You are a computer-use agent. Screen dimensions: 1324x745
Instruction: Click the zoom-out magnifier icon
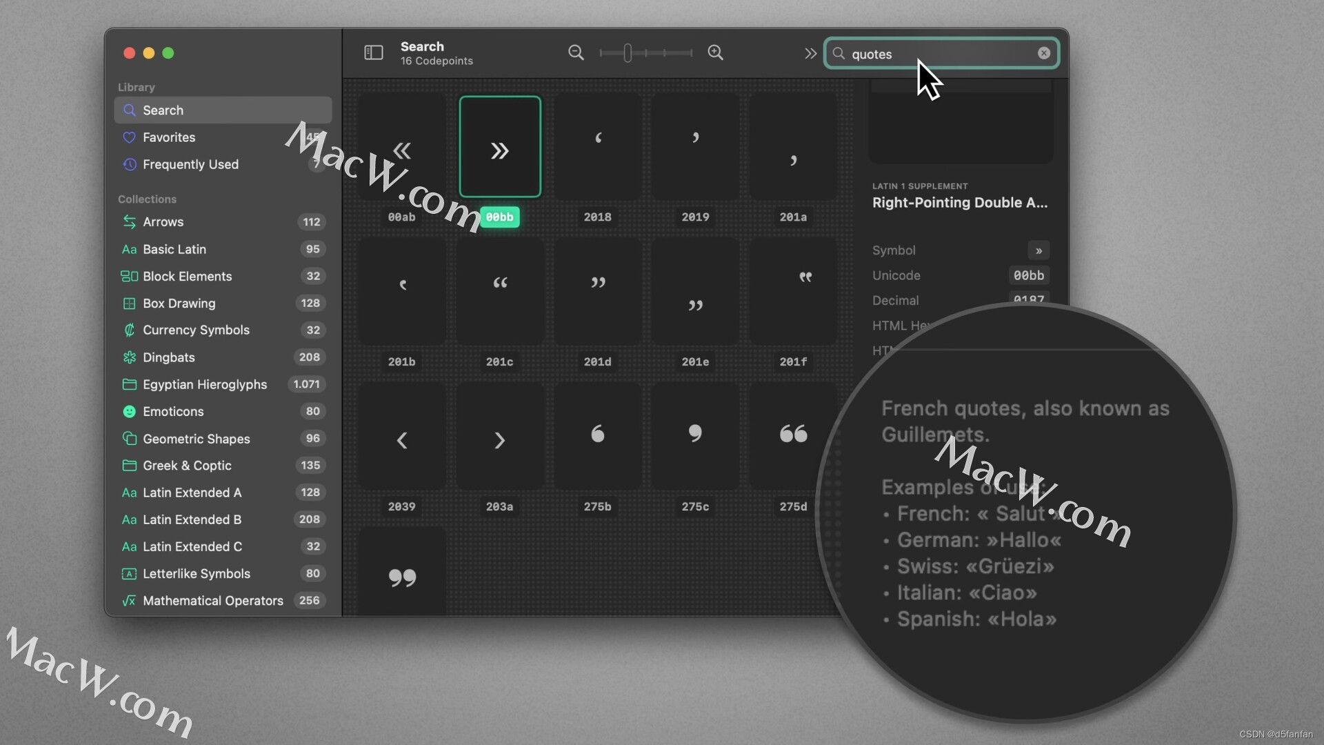point(576,52)
